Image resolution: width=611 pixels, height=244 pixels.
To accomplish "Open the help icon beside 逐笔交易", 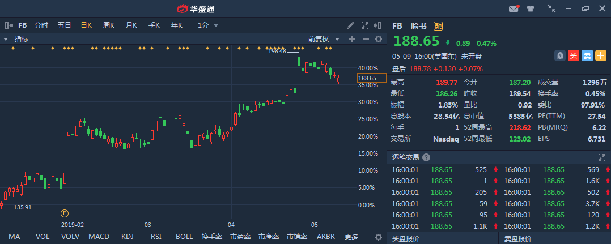I will coord(426,157).
